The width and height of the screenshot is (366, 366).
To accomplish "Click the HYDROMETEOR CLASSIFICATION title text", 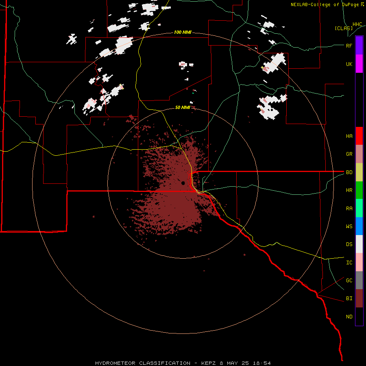I will 143,363.
